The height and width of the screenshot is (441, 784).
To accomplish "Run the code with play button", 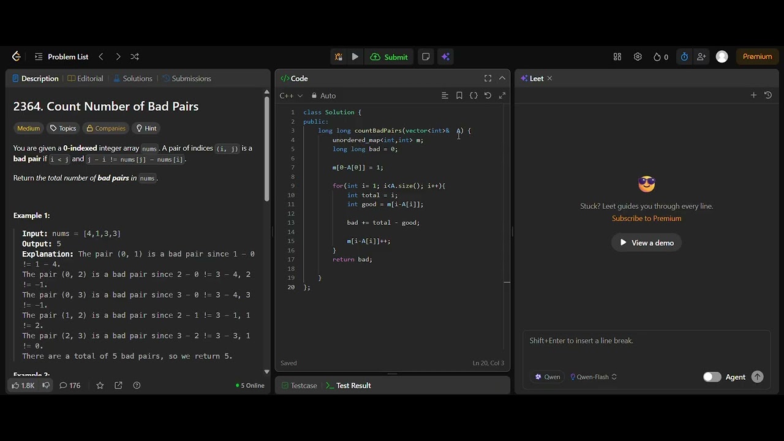I will coord(355,57).
